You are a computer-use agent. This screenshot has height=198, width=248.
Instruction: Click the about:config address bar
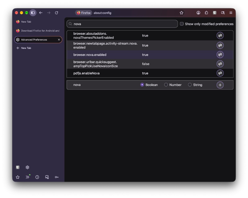point(130,13)
